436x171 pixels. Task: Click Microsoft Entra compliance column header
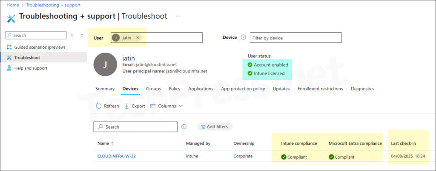click(355, 143)
